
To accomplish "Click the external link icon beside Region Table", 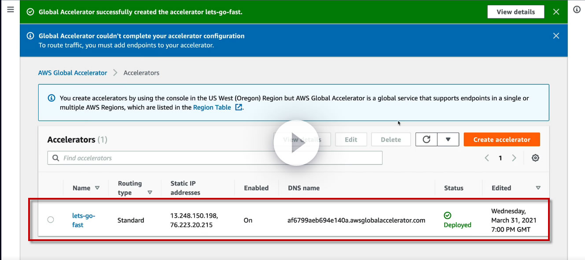I will pyautogui.click(x=239, y=107).
